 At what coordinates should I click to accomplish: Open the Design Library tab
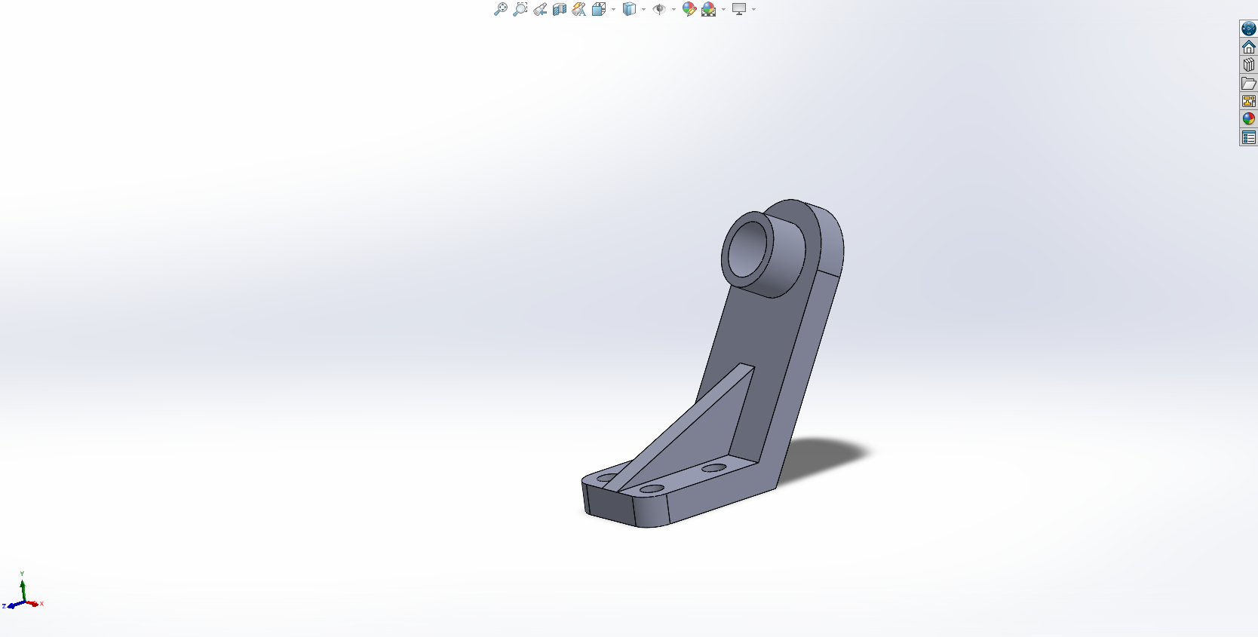point(1249,65)
